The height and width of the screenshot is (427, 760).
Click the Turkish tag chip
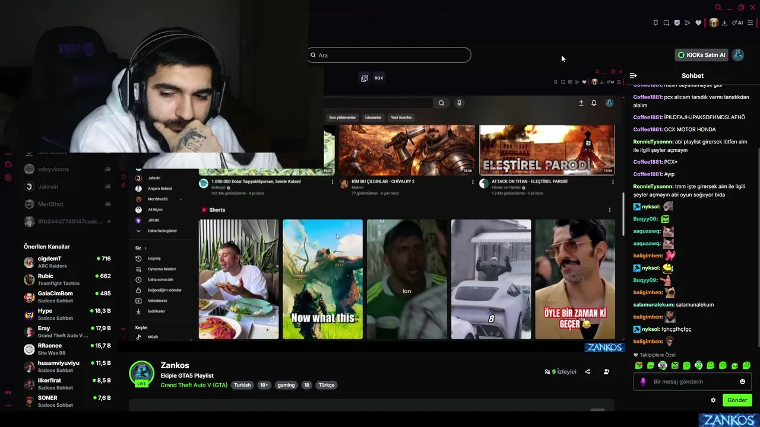coord(242,385)
